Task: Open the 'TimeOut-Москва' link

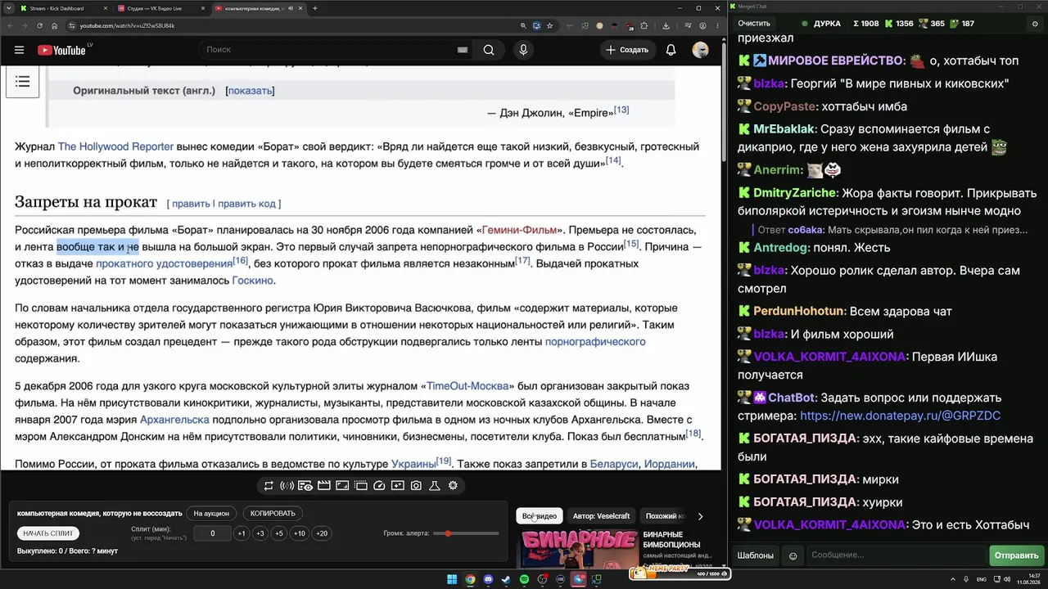Action: 468,386
